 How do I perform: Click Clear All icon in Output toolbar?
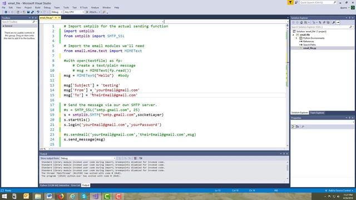(135, 158)
